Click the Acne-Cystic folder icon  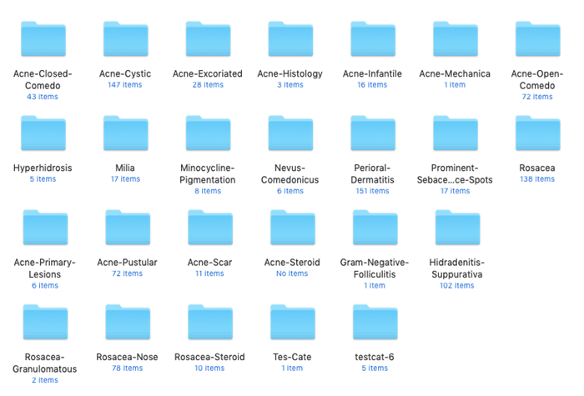125,40
